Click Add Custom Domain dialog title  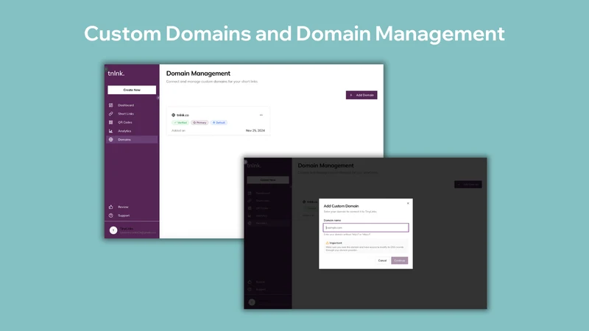click(x=341, y=206)
